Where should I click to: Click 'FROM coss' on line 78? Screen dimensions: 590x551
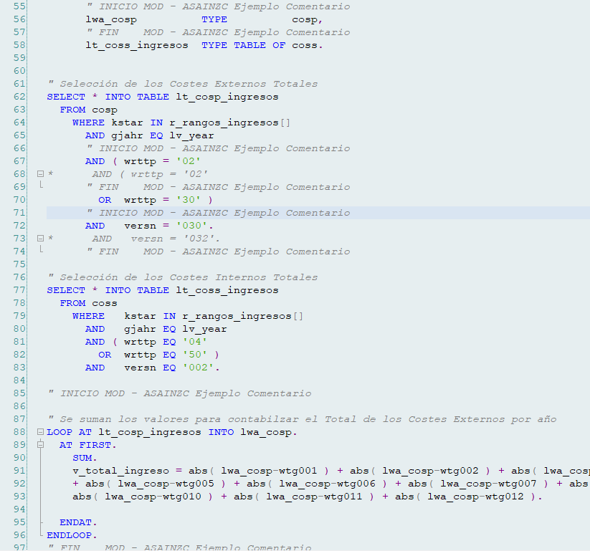click(x=88, y=303)
